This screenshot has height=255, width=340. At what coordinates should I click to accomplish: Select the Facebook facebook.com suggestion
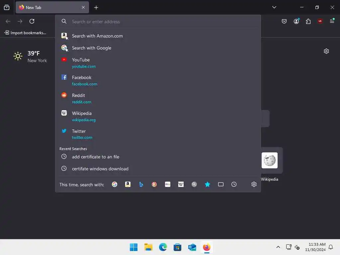158,80
